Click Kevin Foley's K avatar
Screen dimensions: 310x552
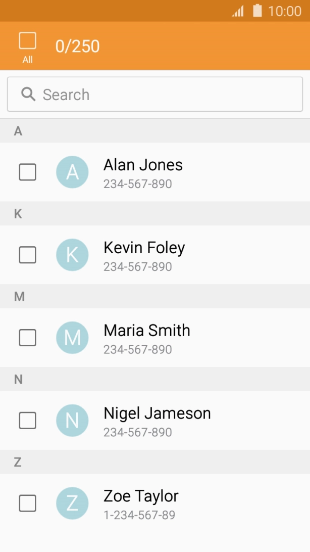(x=72, y=255)
